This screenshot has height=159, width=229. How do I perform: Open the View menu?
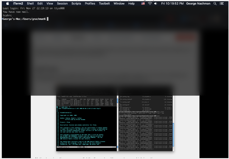[x=50, y=4]
